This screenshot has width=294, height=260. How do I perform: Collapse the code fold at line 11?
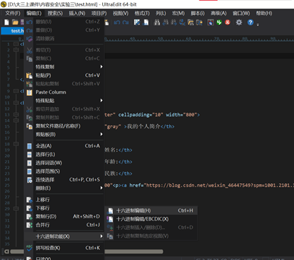(x=16, y=103)
